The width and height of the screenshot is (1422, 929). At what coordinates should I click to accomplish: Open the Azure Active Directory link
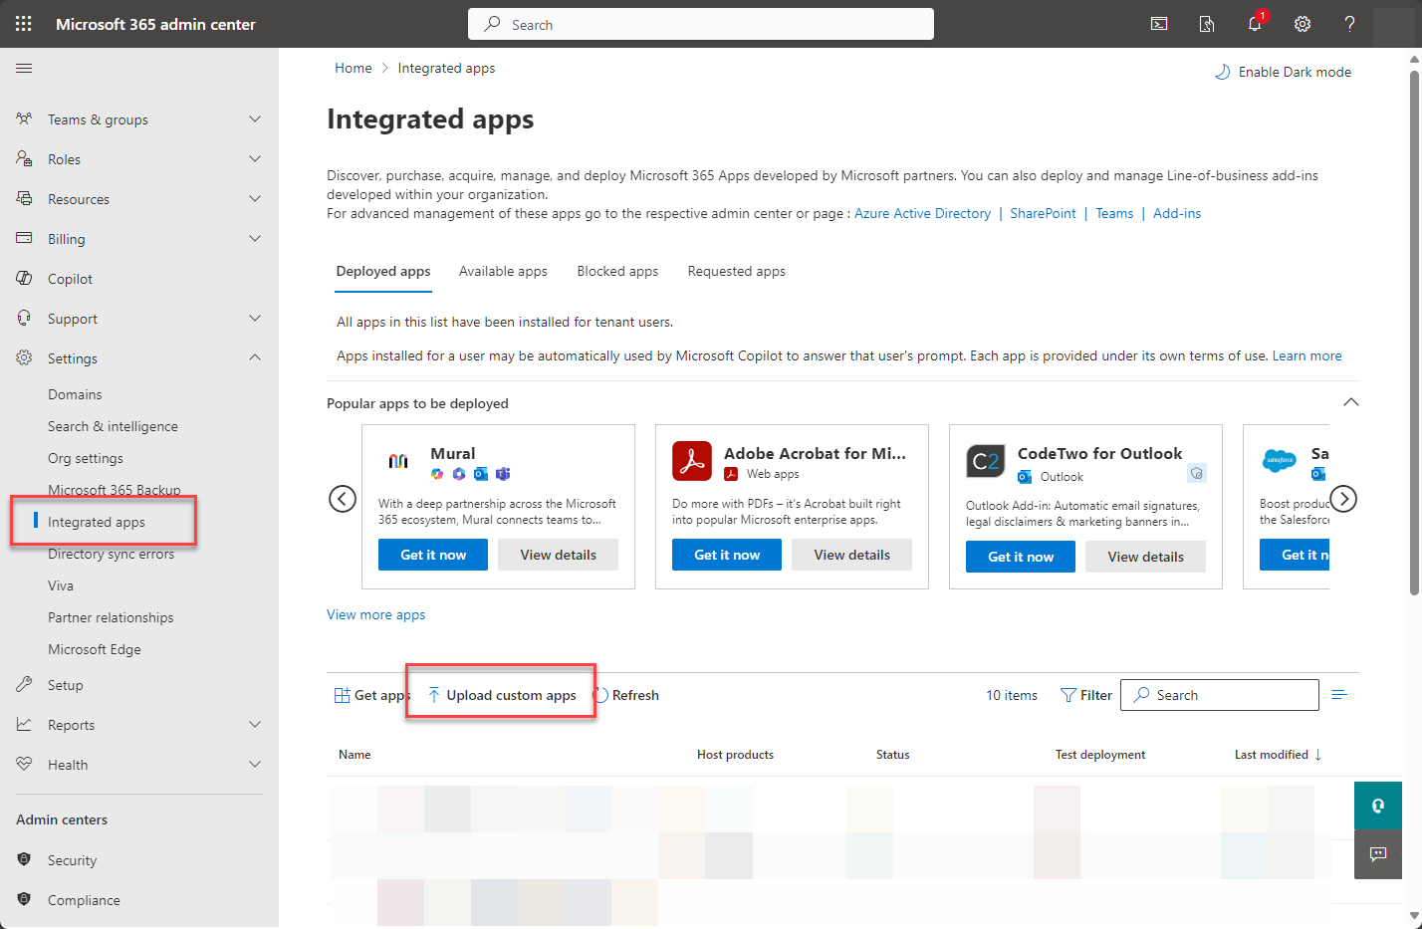pos(922,213)
